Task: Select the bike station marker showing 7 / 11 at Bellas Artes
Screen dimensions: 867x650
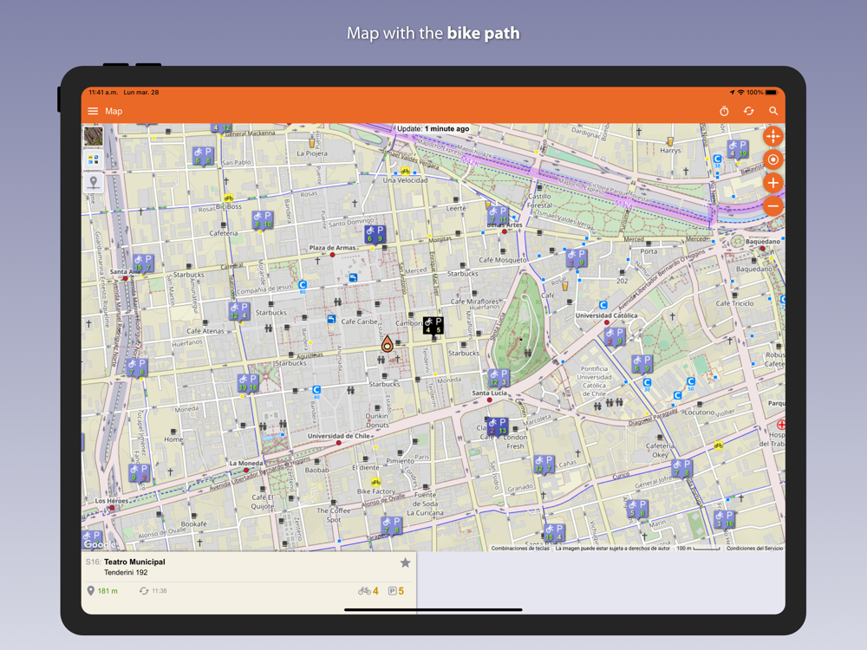Action: click(x=498, y=216)
